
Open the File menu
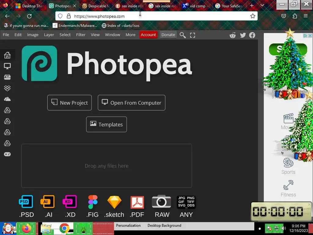click(x=6, y=35)
